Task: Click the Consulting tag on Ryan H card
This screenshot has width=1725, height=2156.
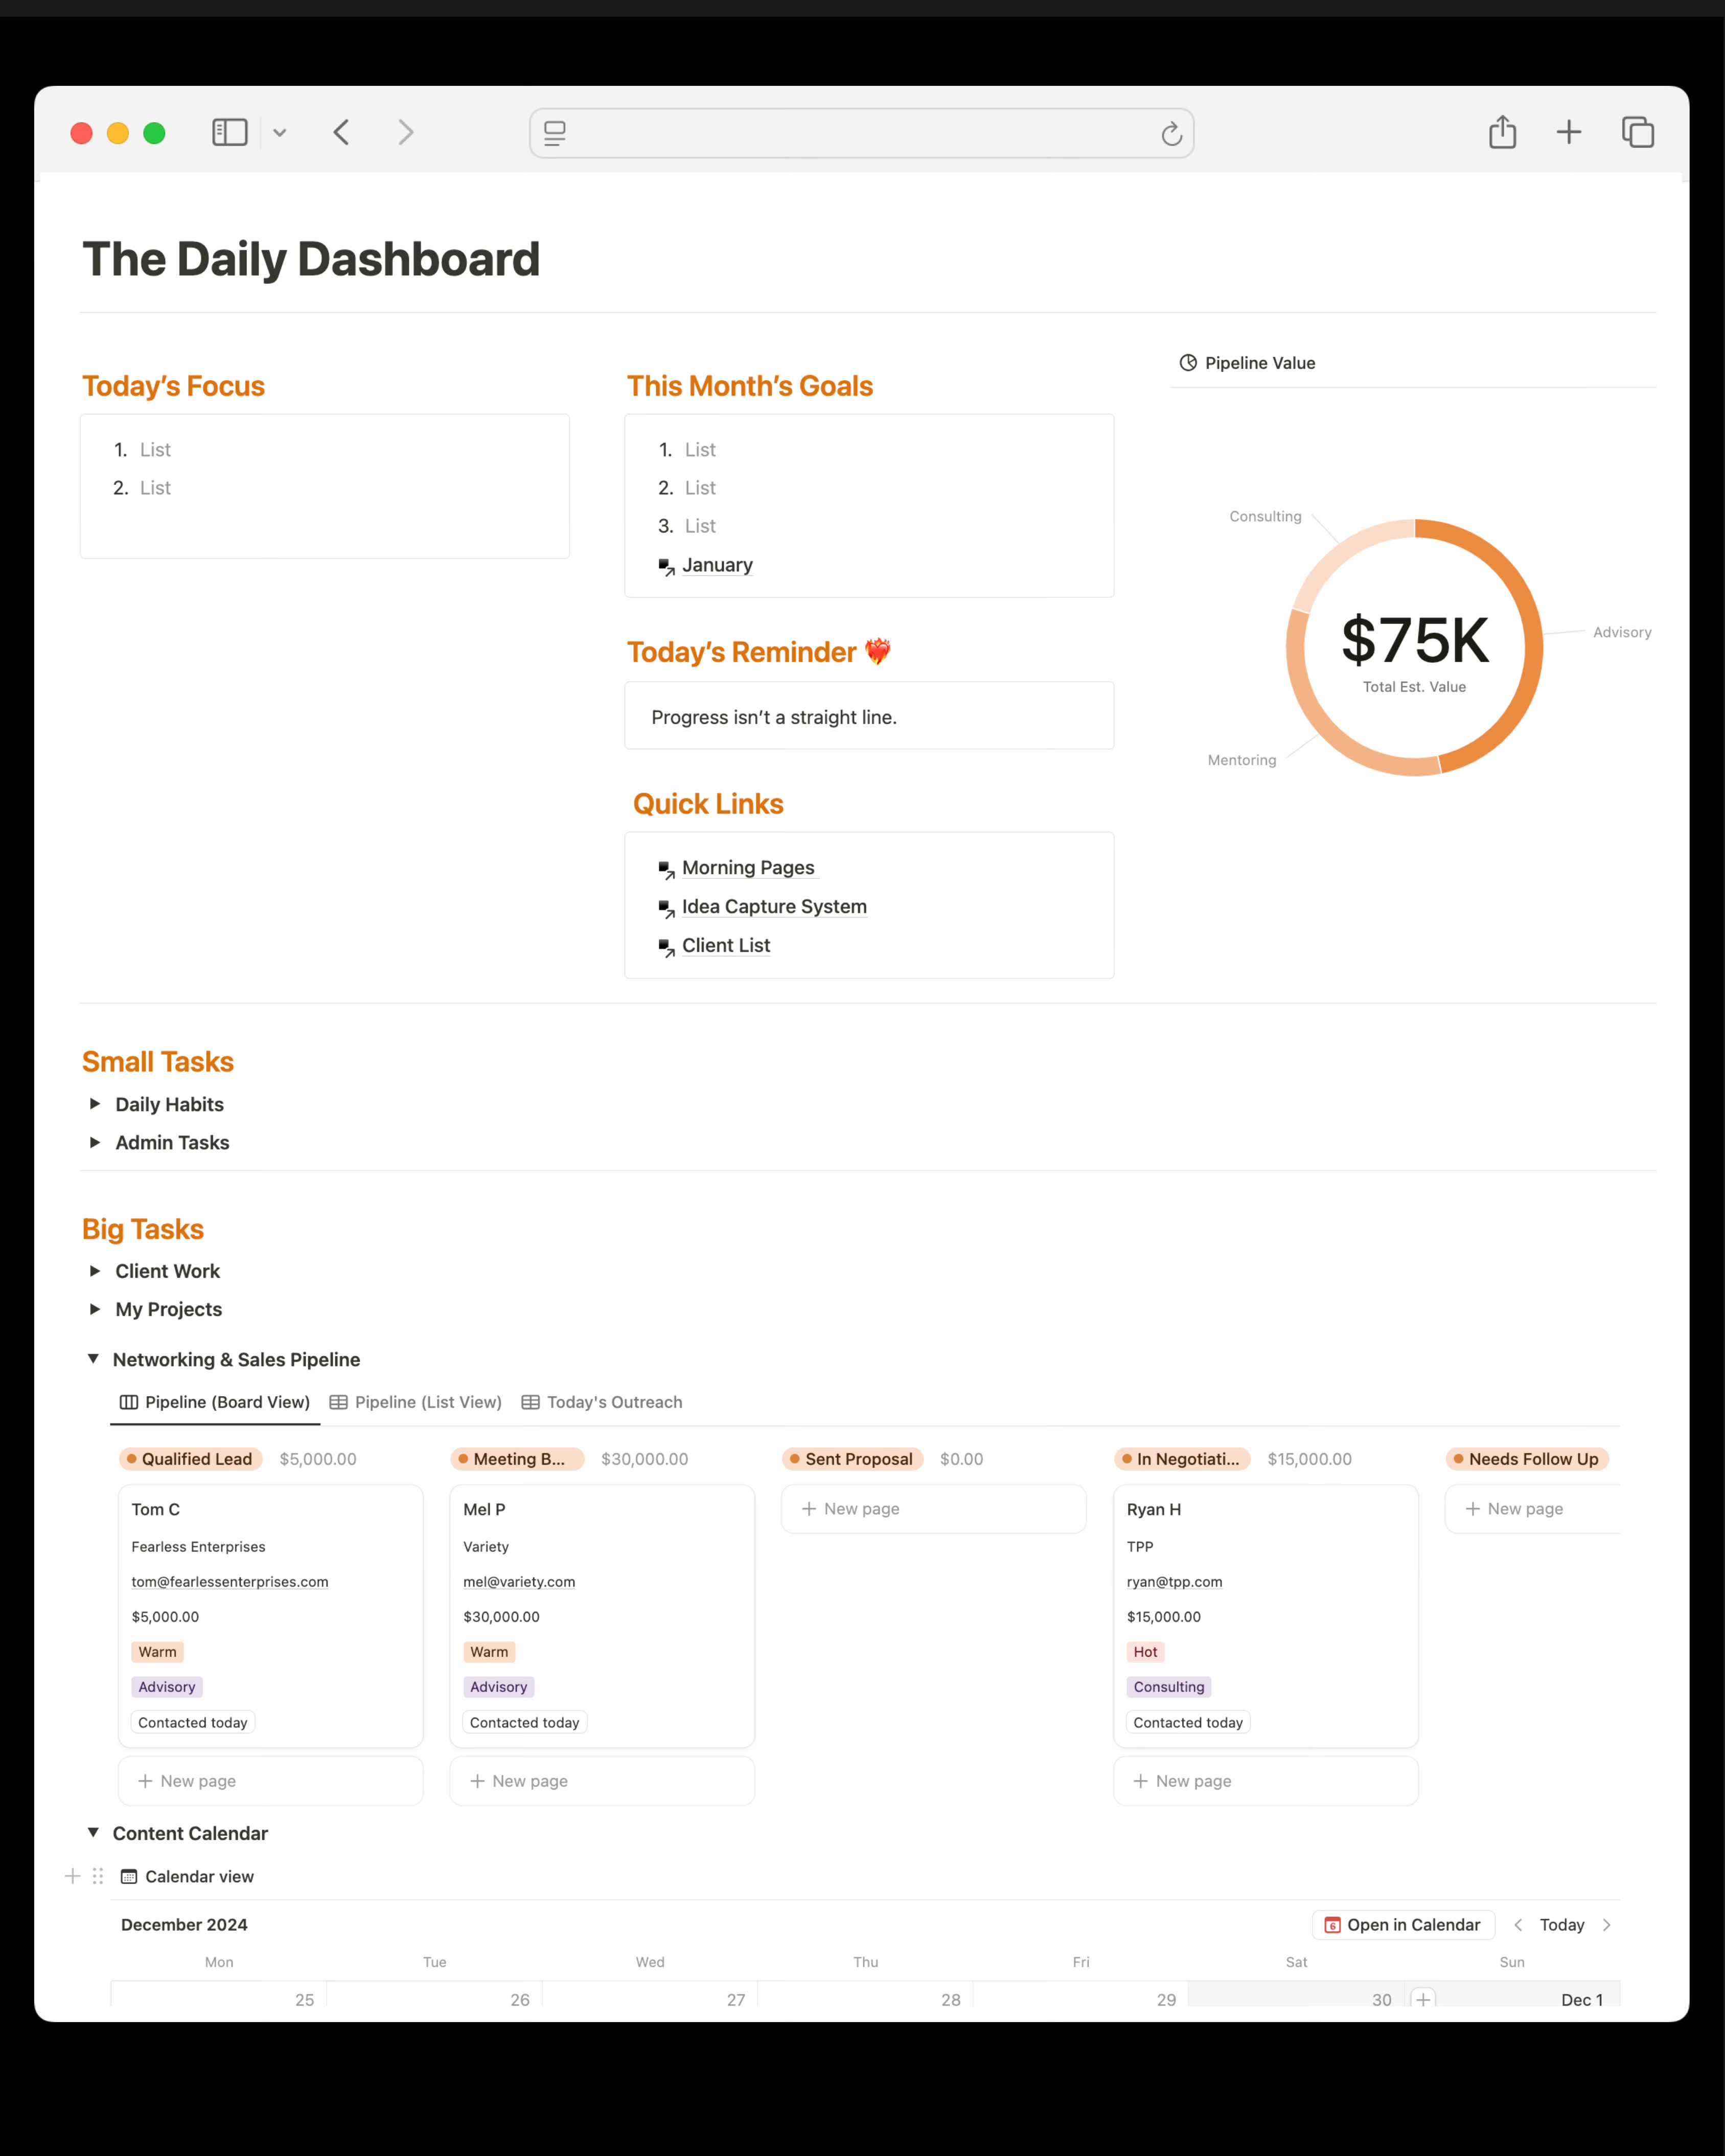Action: 1169,1687
